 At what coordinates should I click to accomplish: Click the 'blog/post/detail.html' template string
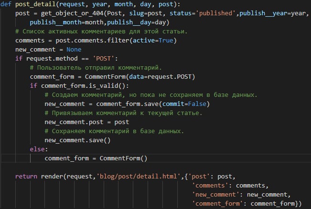pos(139,177)
